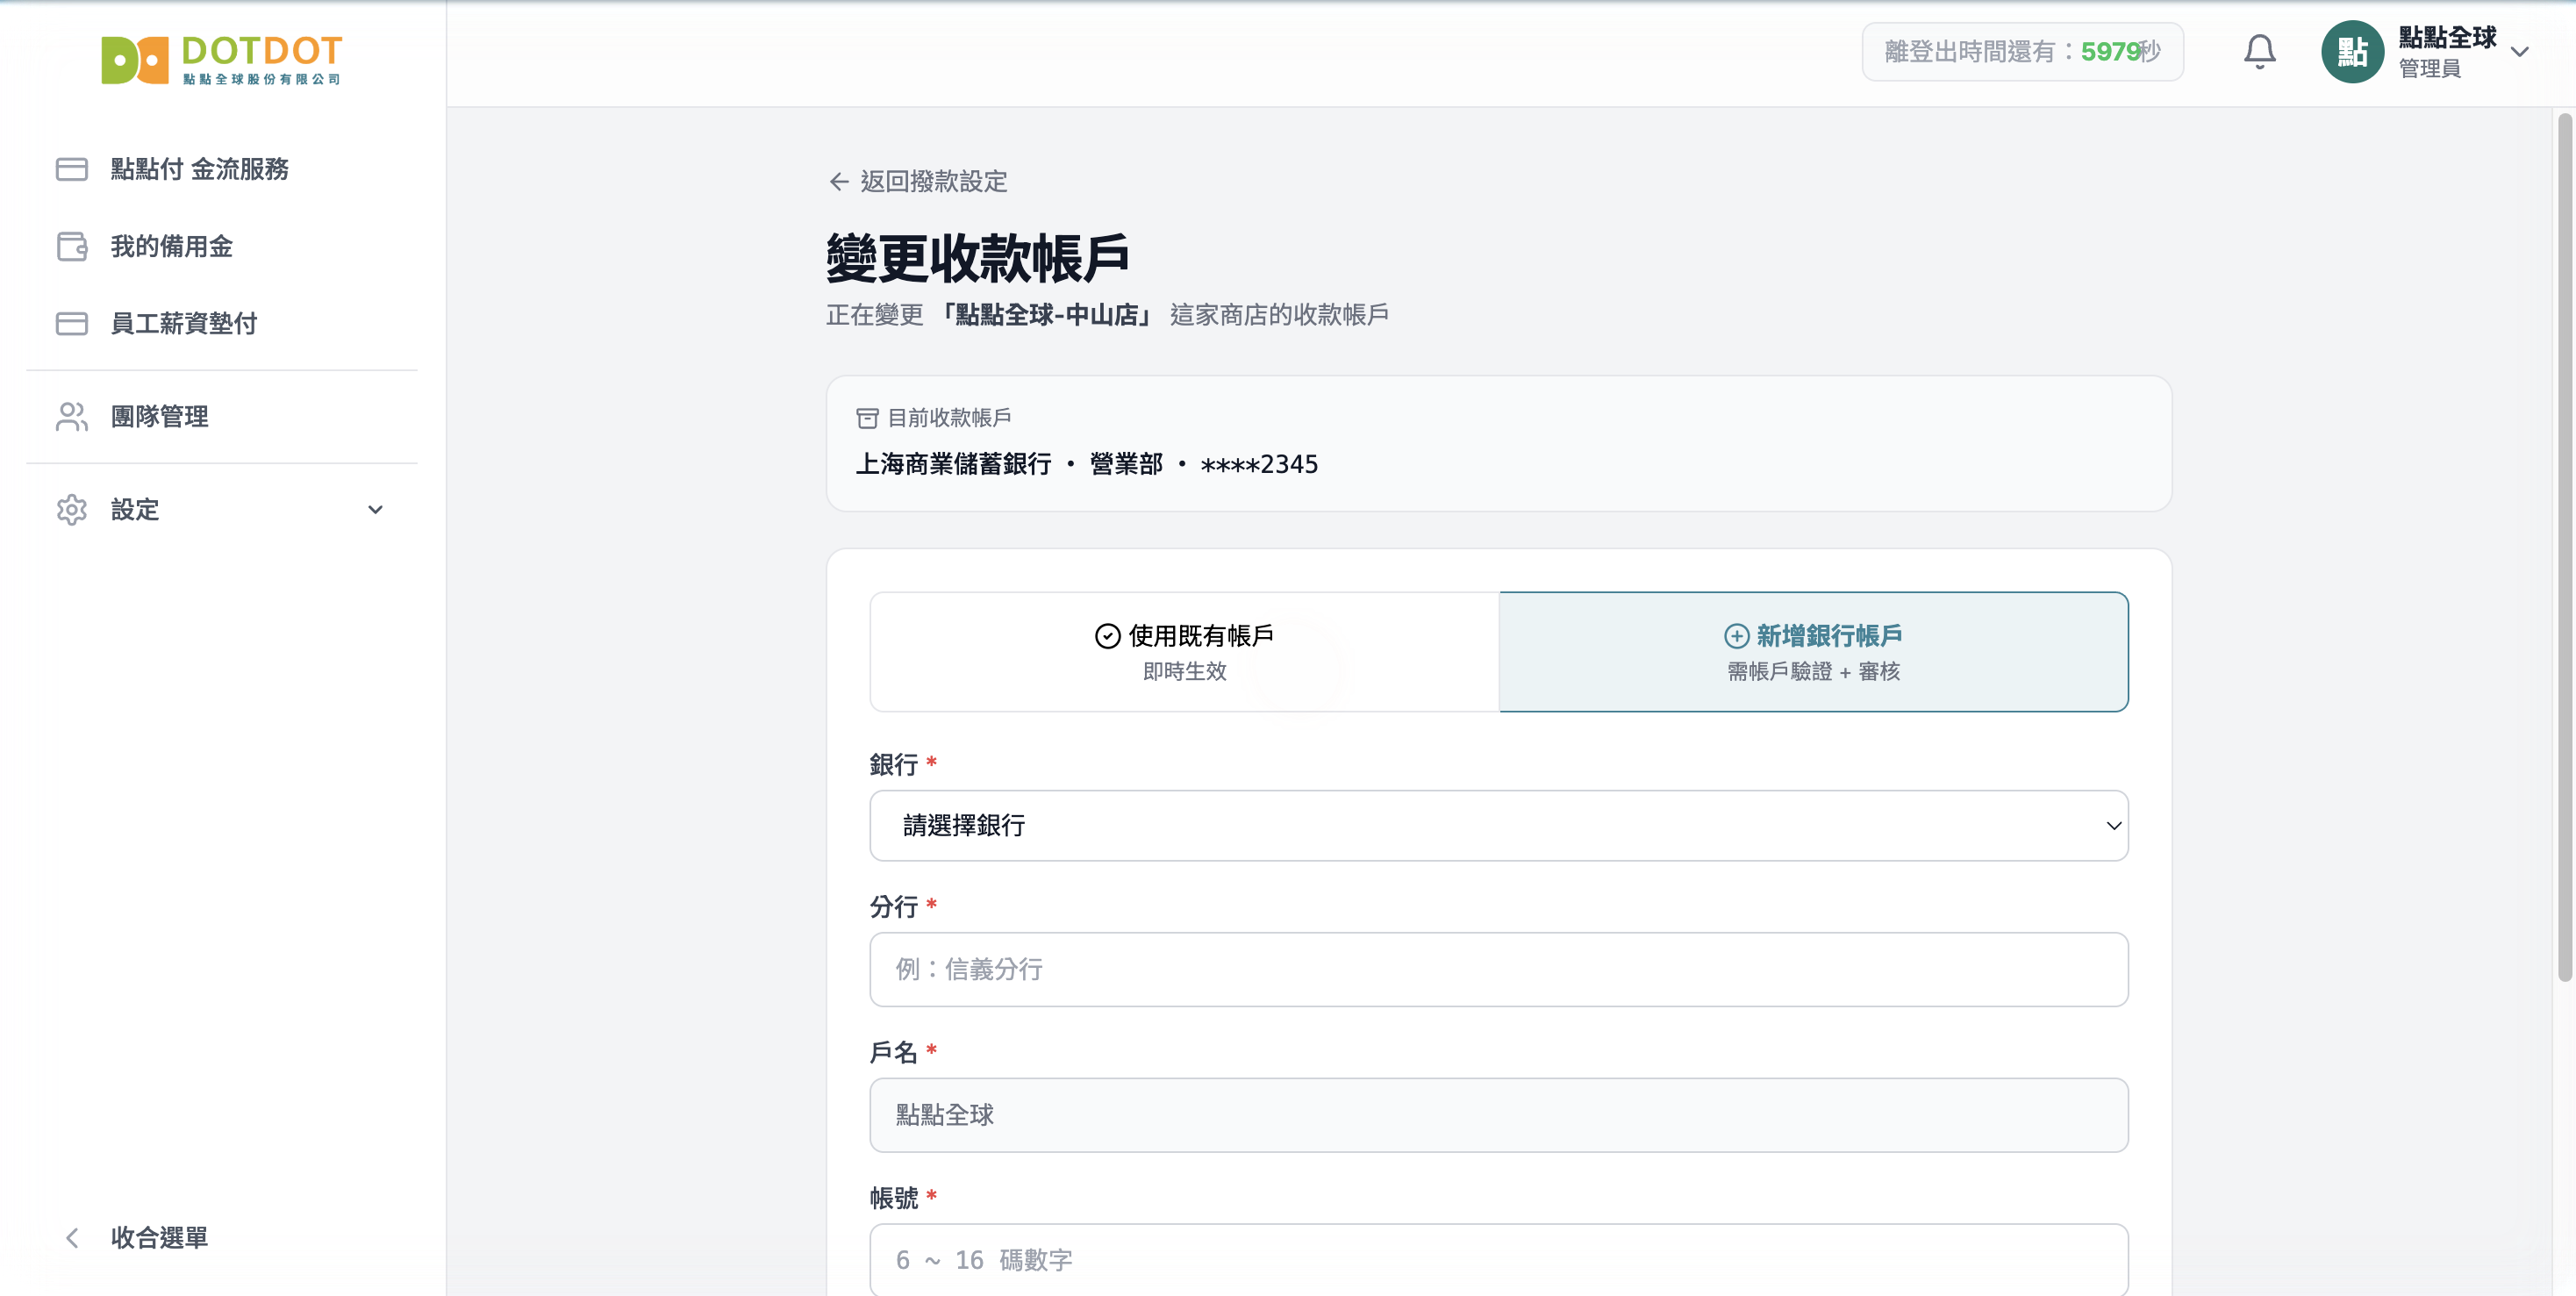
Task: Open 我的備用金 menu item
Action: click(x=221, y=246)
